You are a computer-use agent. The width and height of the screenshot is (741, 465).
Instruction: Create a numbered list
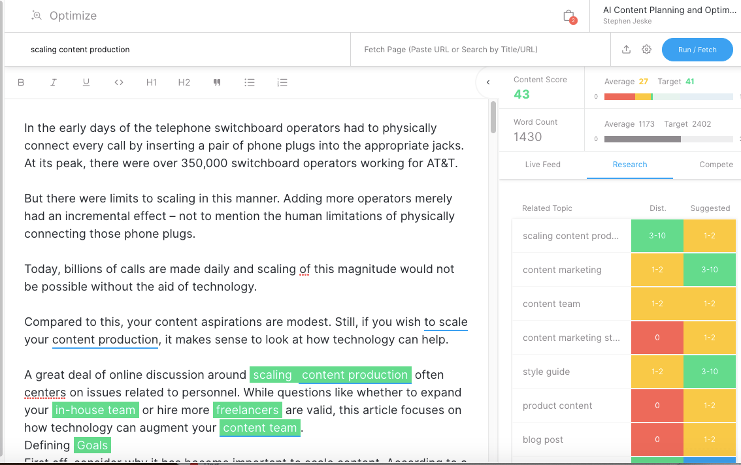point(282,82)
